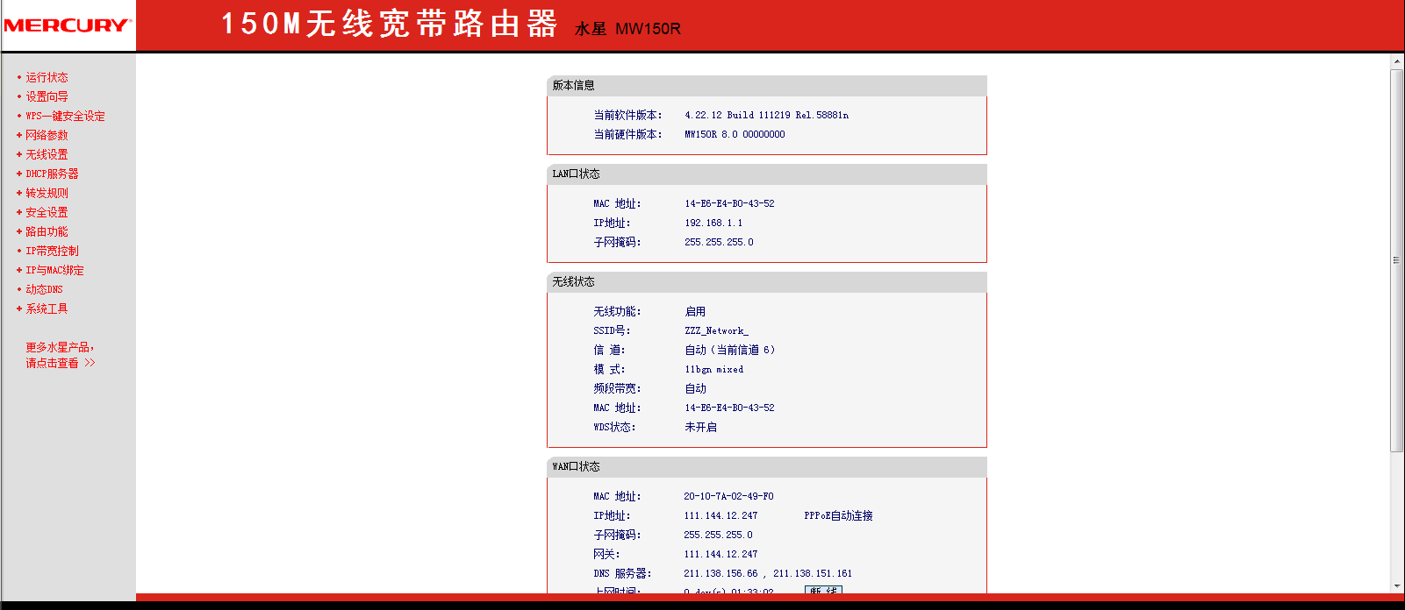Select the WAN gateway 111.144.12.247 in 网关 row
The image size is (1405, 610).
[720, 554]
